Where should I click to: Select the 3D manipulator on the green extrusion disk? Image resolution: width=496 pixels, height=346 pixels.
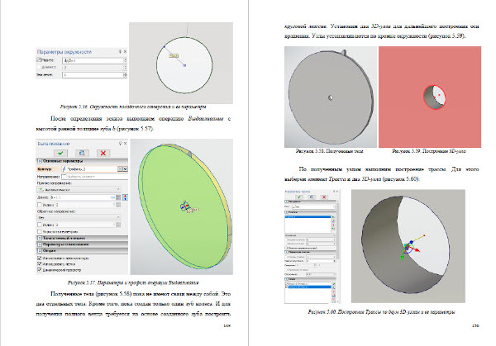coord(185,206)
